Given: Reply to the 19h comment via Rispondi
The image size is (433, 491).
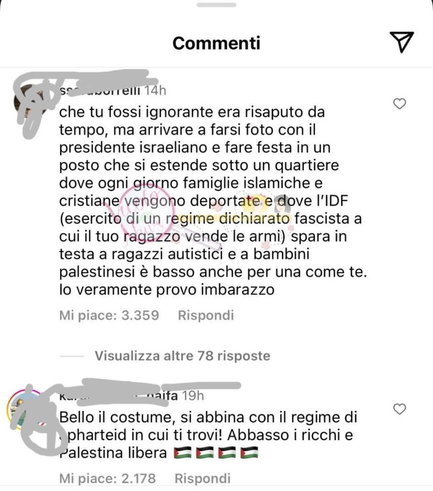Looking at the screenshot, I should click(x=202, y=478).
